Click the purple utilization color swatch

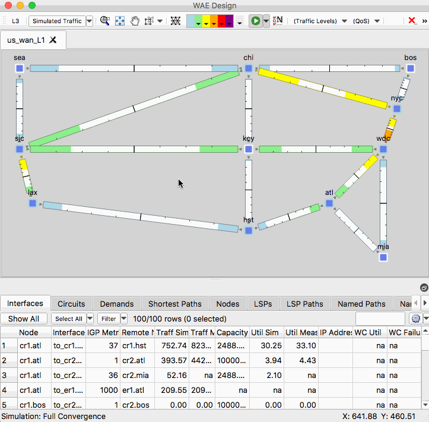click(229, 21)
